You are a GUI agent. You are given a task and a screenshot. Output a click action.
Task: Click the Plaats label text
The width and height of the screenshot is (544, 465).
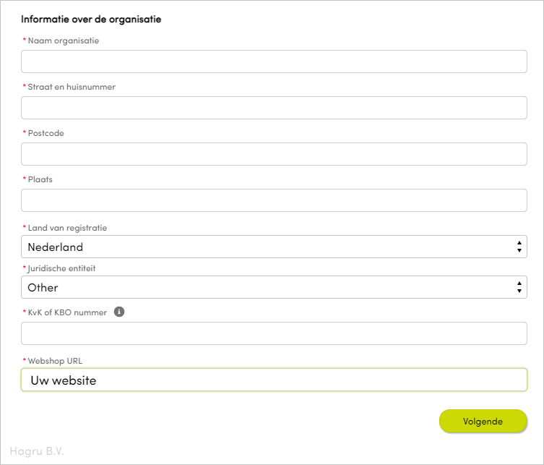40,179
